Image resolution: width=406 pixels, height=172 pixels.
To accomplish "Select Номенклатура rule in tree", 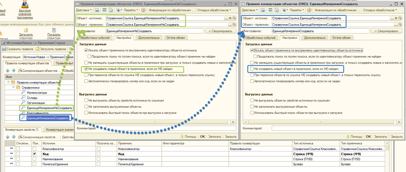I will tap(37, 93).
